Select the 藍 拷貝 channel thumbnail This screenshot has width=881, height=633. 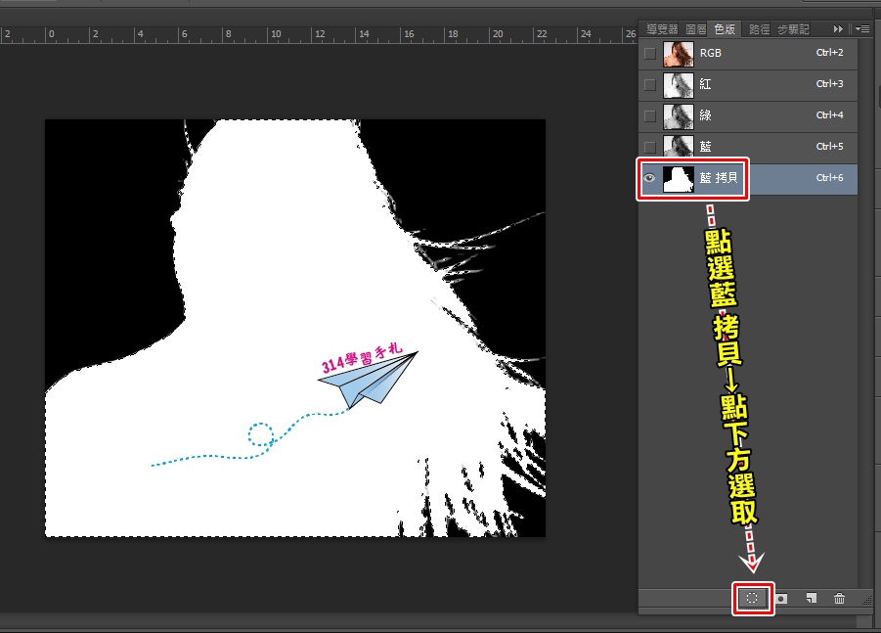(679, 179)
